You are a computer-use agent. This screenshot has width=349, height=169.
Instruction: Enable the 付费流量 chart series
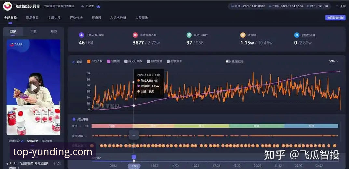pos(174,61)
